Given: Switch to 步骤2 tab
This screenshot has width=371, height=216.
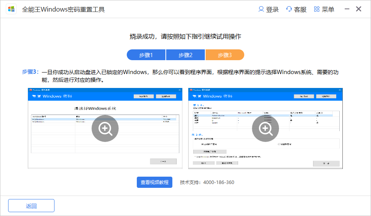Looking at the screenshot, I should coord(185,55).
